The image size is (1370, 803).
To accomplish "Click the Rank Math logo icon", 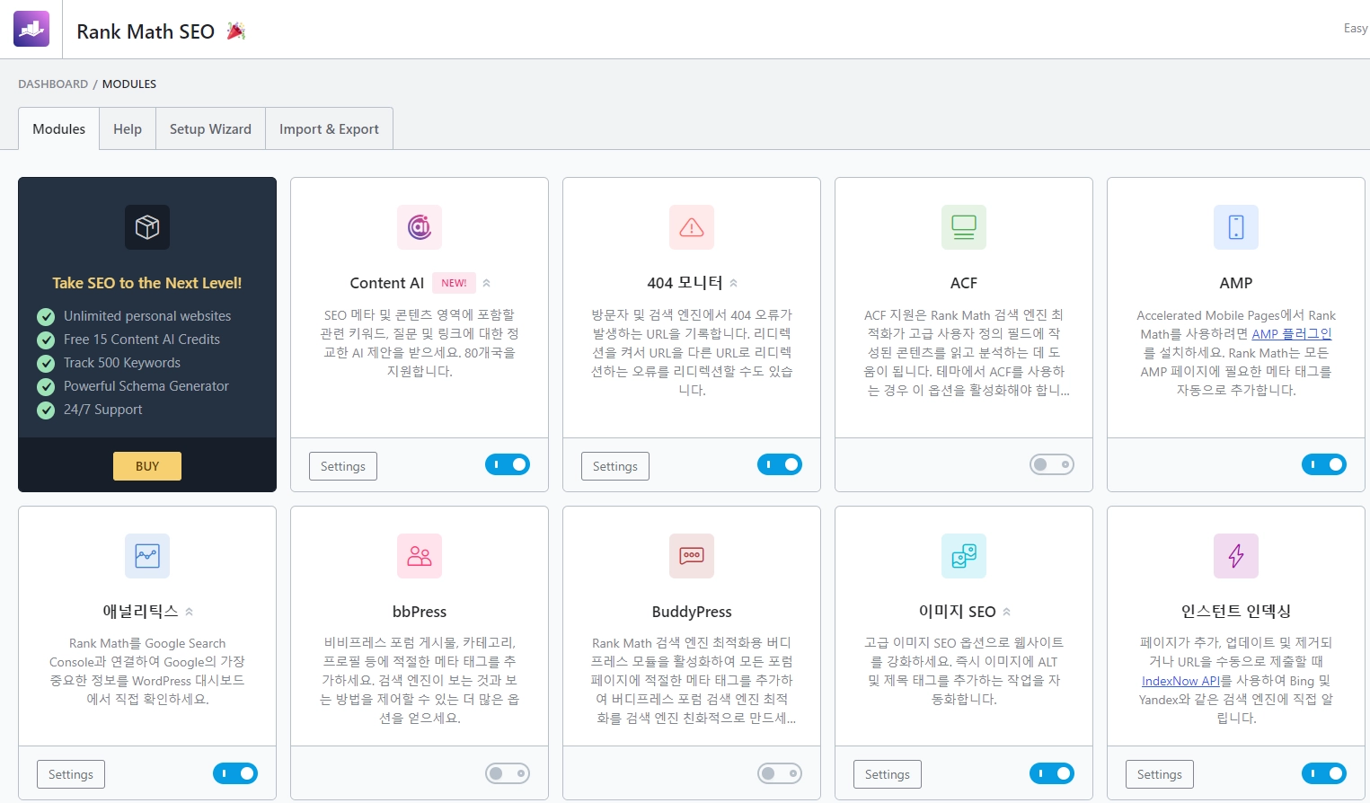I will point(31,28).
